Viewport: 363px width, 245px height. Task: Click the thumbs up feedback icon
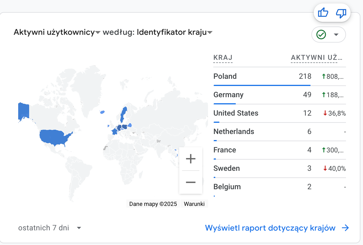point(323,13)
